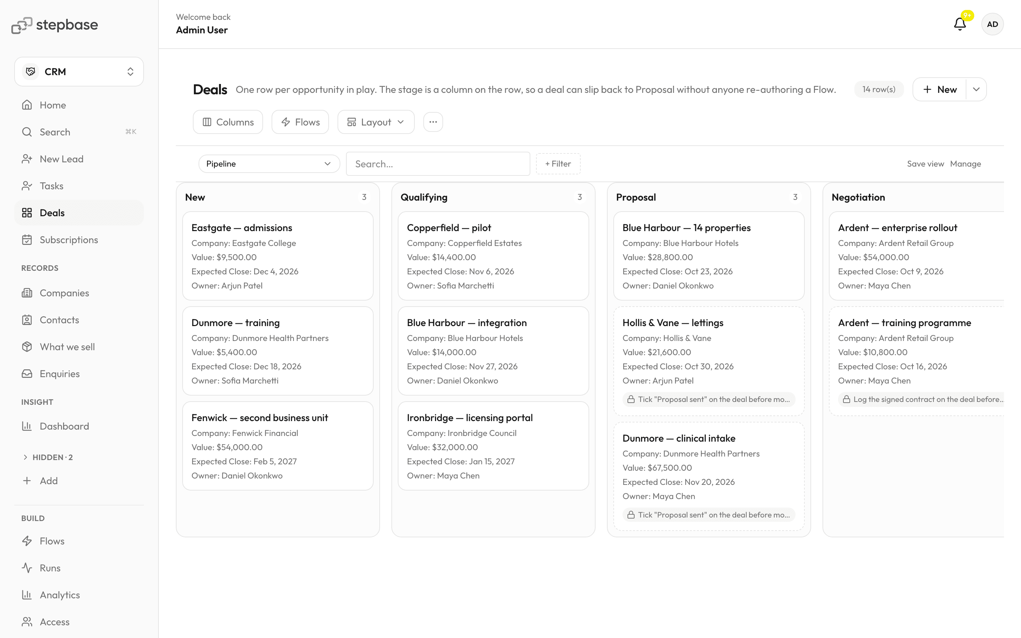Open Flows under Build

coord(79,541)
